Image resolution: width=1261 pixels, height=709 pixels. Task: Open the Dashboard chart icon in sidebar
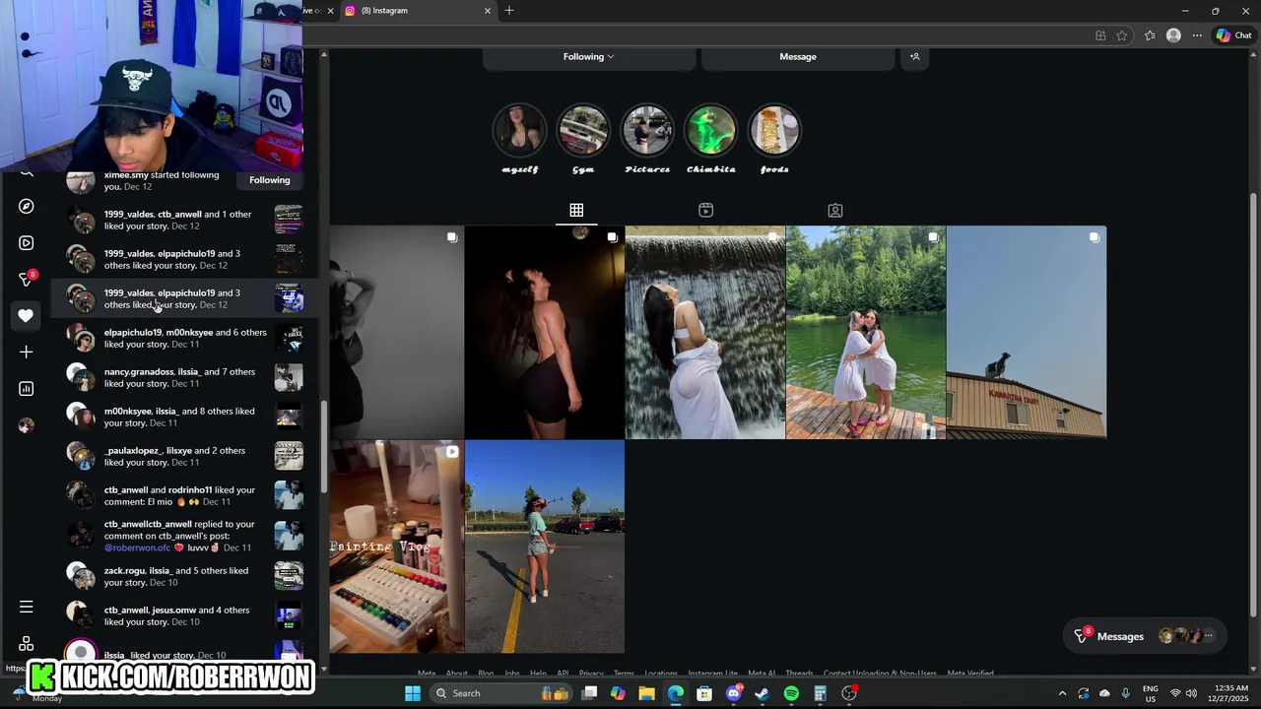(x=27, y=389)
